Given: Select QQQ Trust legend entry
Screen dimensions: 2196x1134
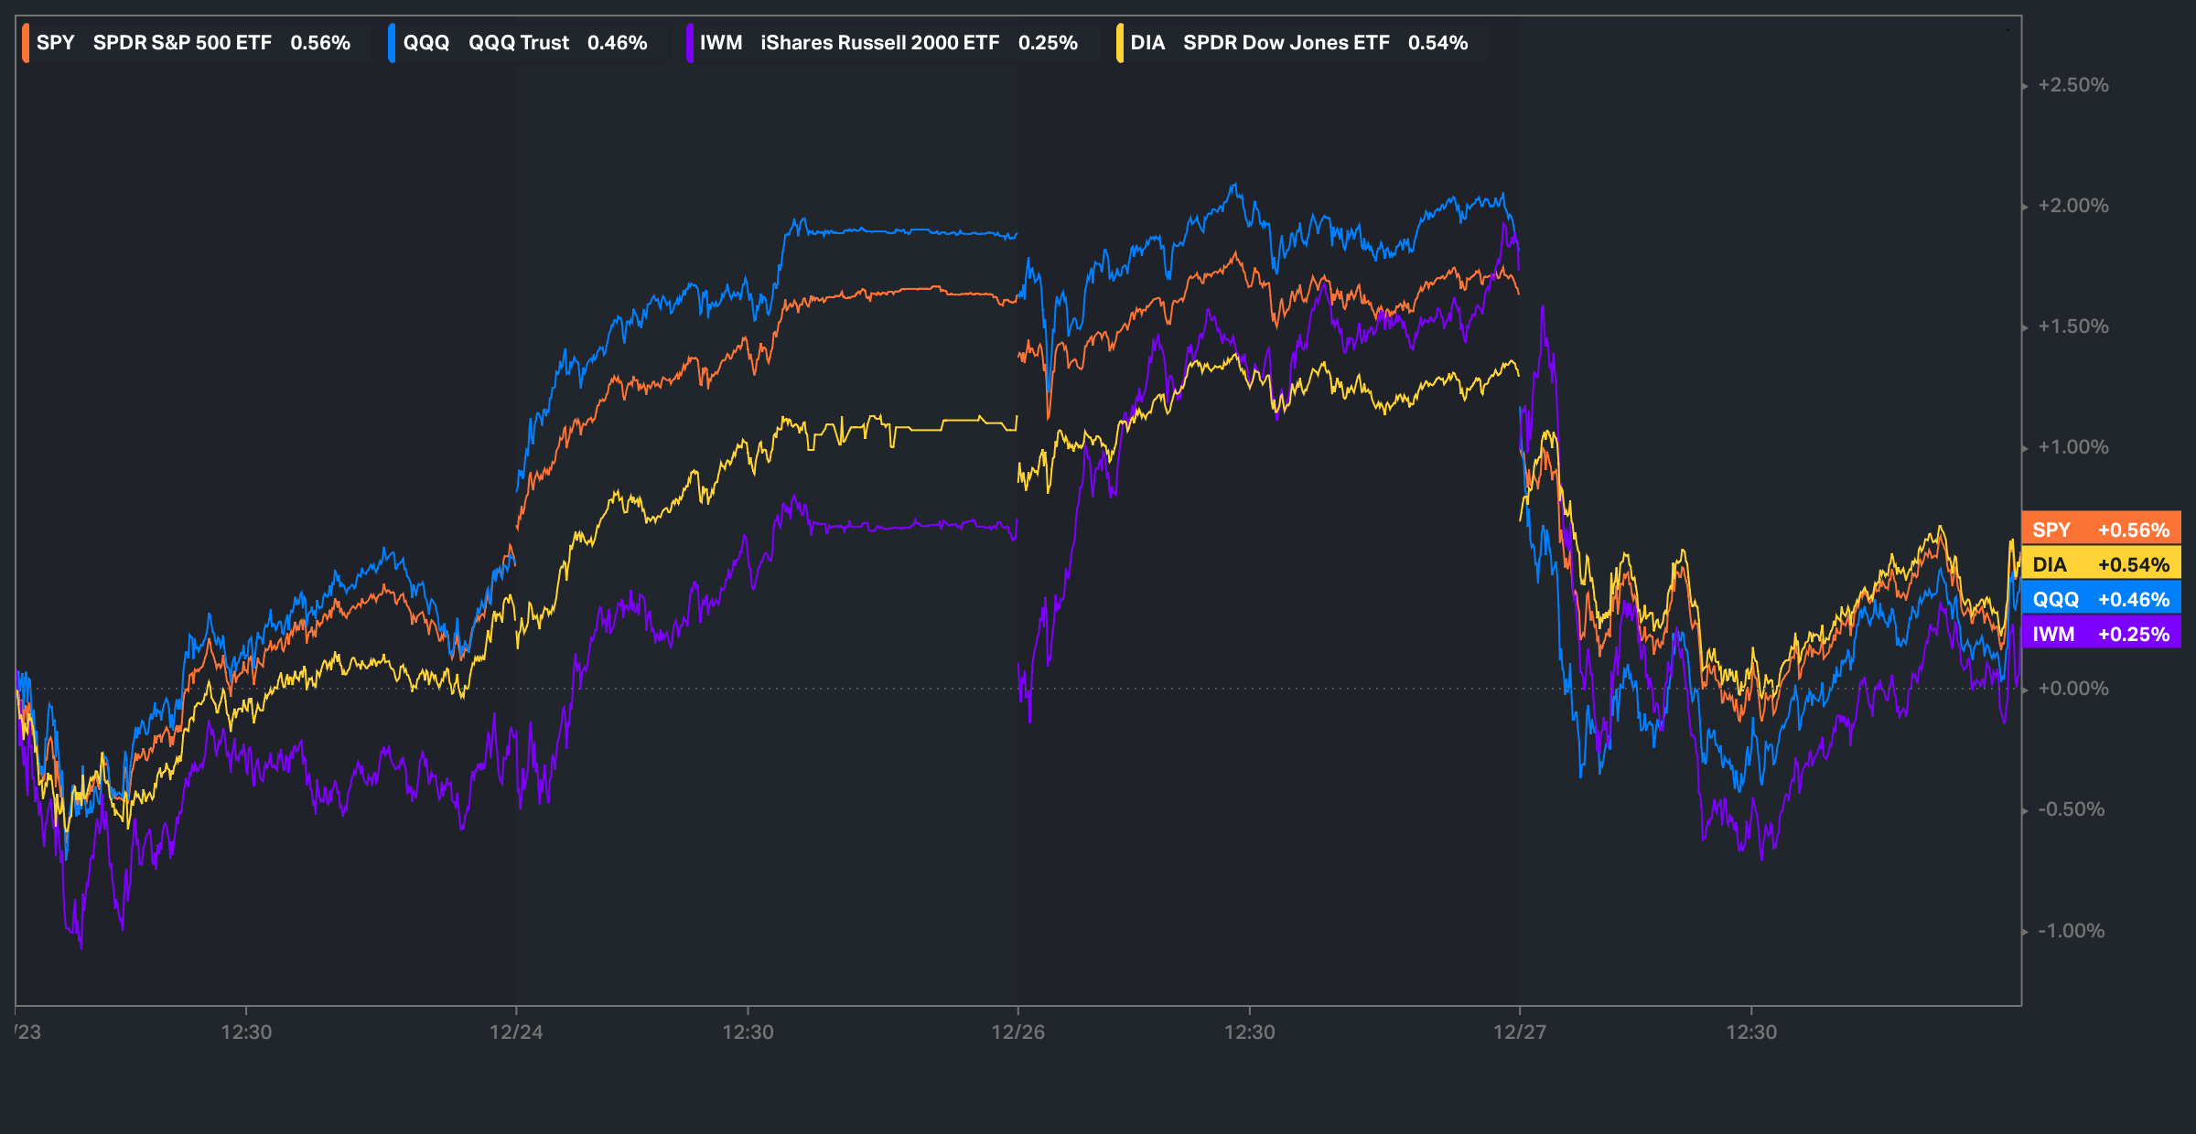Looking at the screenshot, I should click(518, 43).
